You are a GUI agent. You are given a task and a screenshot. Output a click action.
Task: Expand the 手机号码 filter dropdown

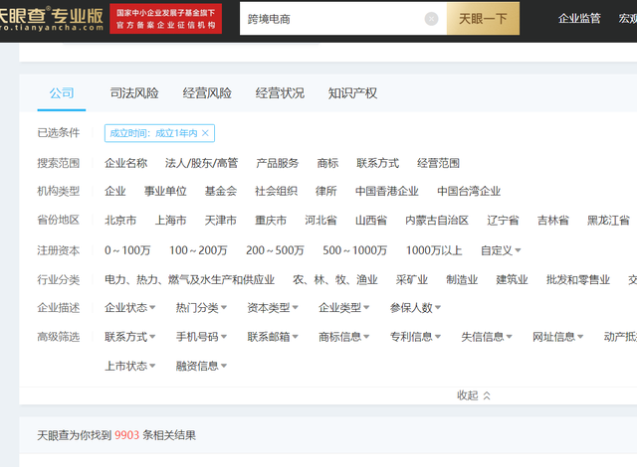pos(201,337)
